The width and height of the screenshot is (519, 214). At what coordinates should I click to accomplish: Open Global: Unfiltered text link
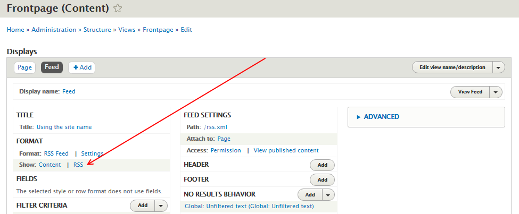(x=249, y=207)
